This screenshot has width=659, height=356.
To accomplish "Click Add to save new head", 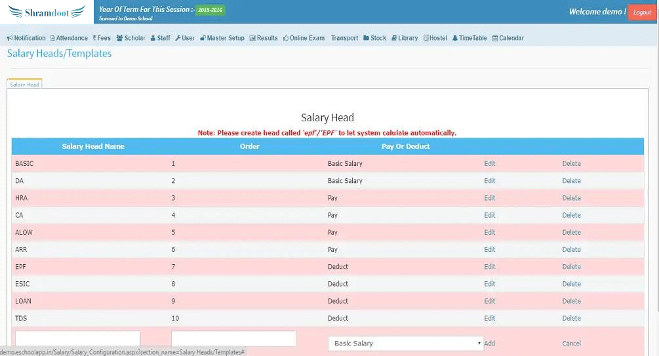I will pyautogui.click(x=489, y=344).
